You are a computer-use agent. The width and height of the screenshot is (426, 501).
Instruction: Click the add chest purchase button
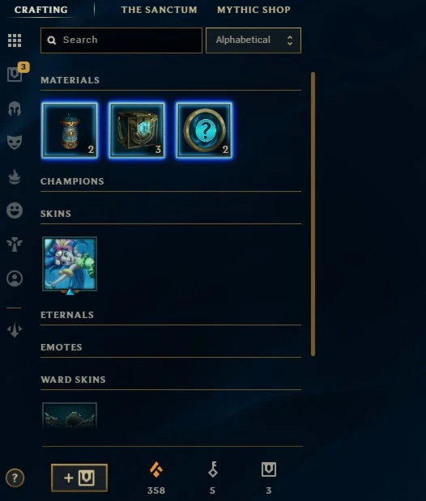79,478
